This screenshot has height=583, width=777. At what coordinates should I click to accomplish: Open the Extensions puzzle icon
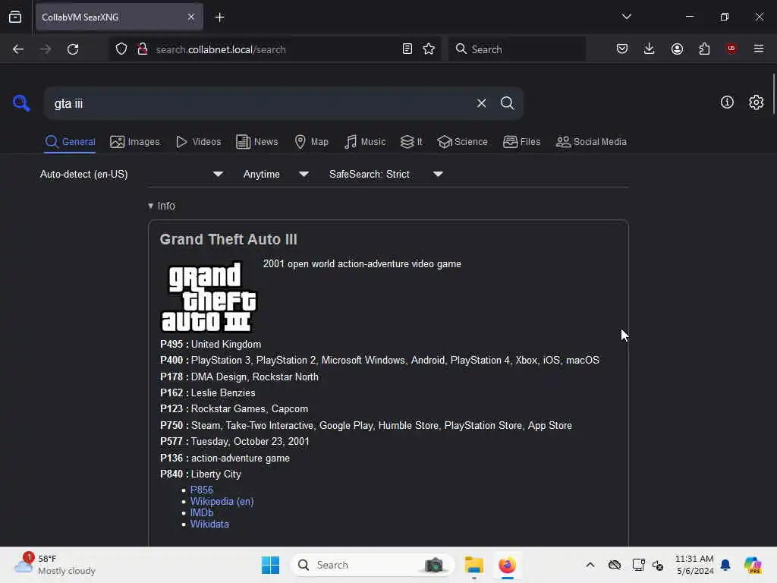point(704,49)
